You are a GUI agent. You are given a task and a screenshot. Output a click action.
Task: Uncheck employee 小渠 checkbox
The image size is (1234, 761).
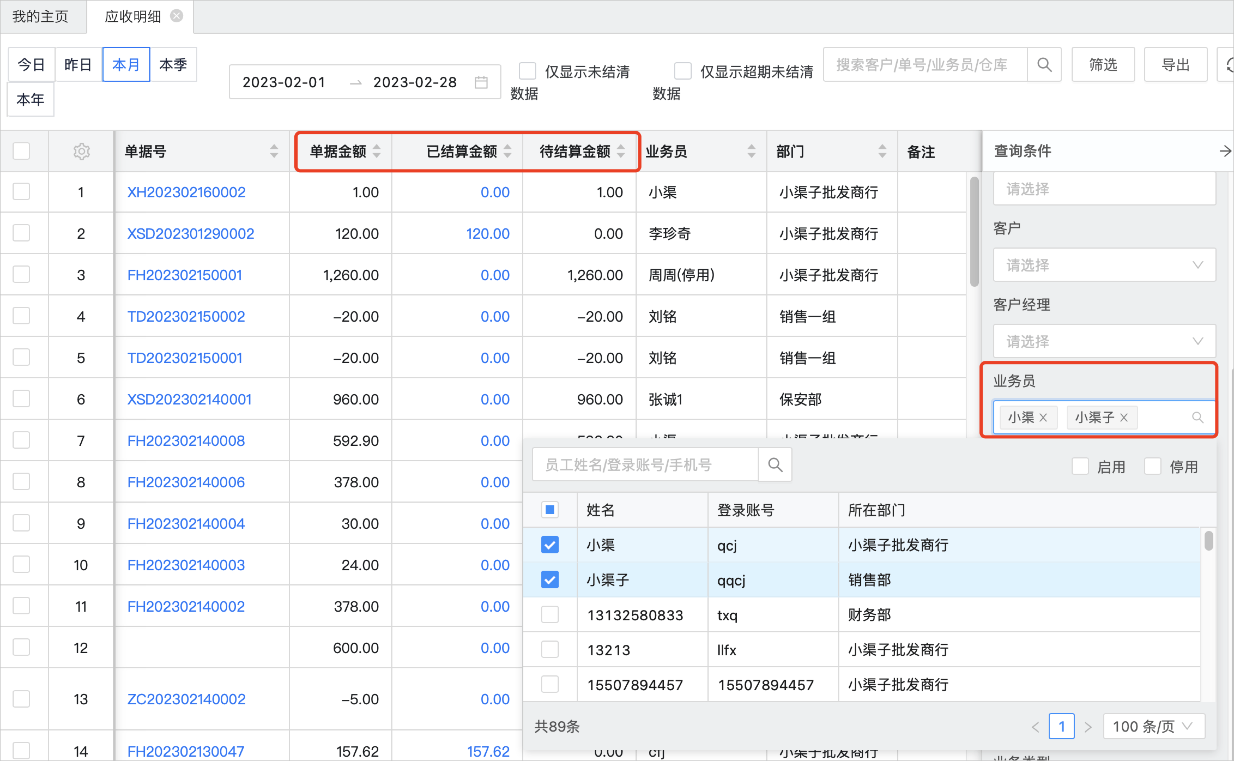point(550,545)
